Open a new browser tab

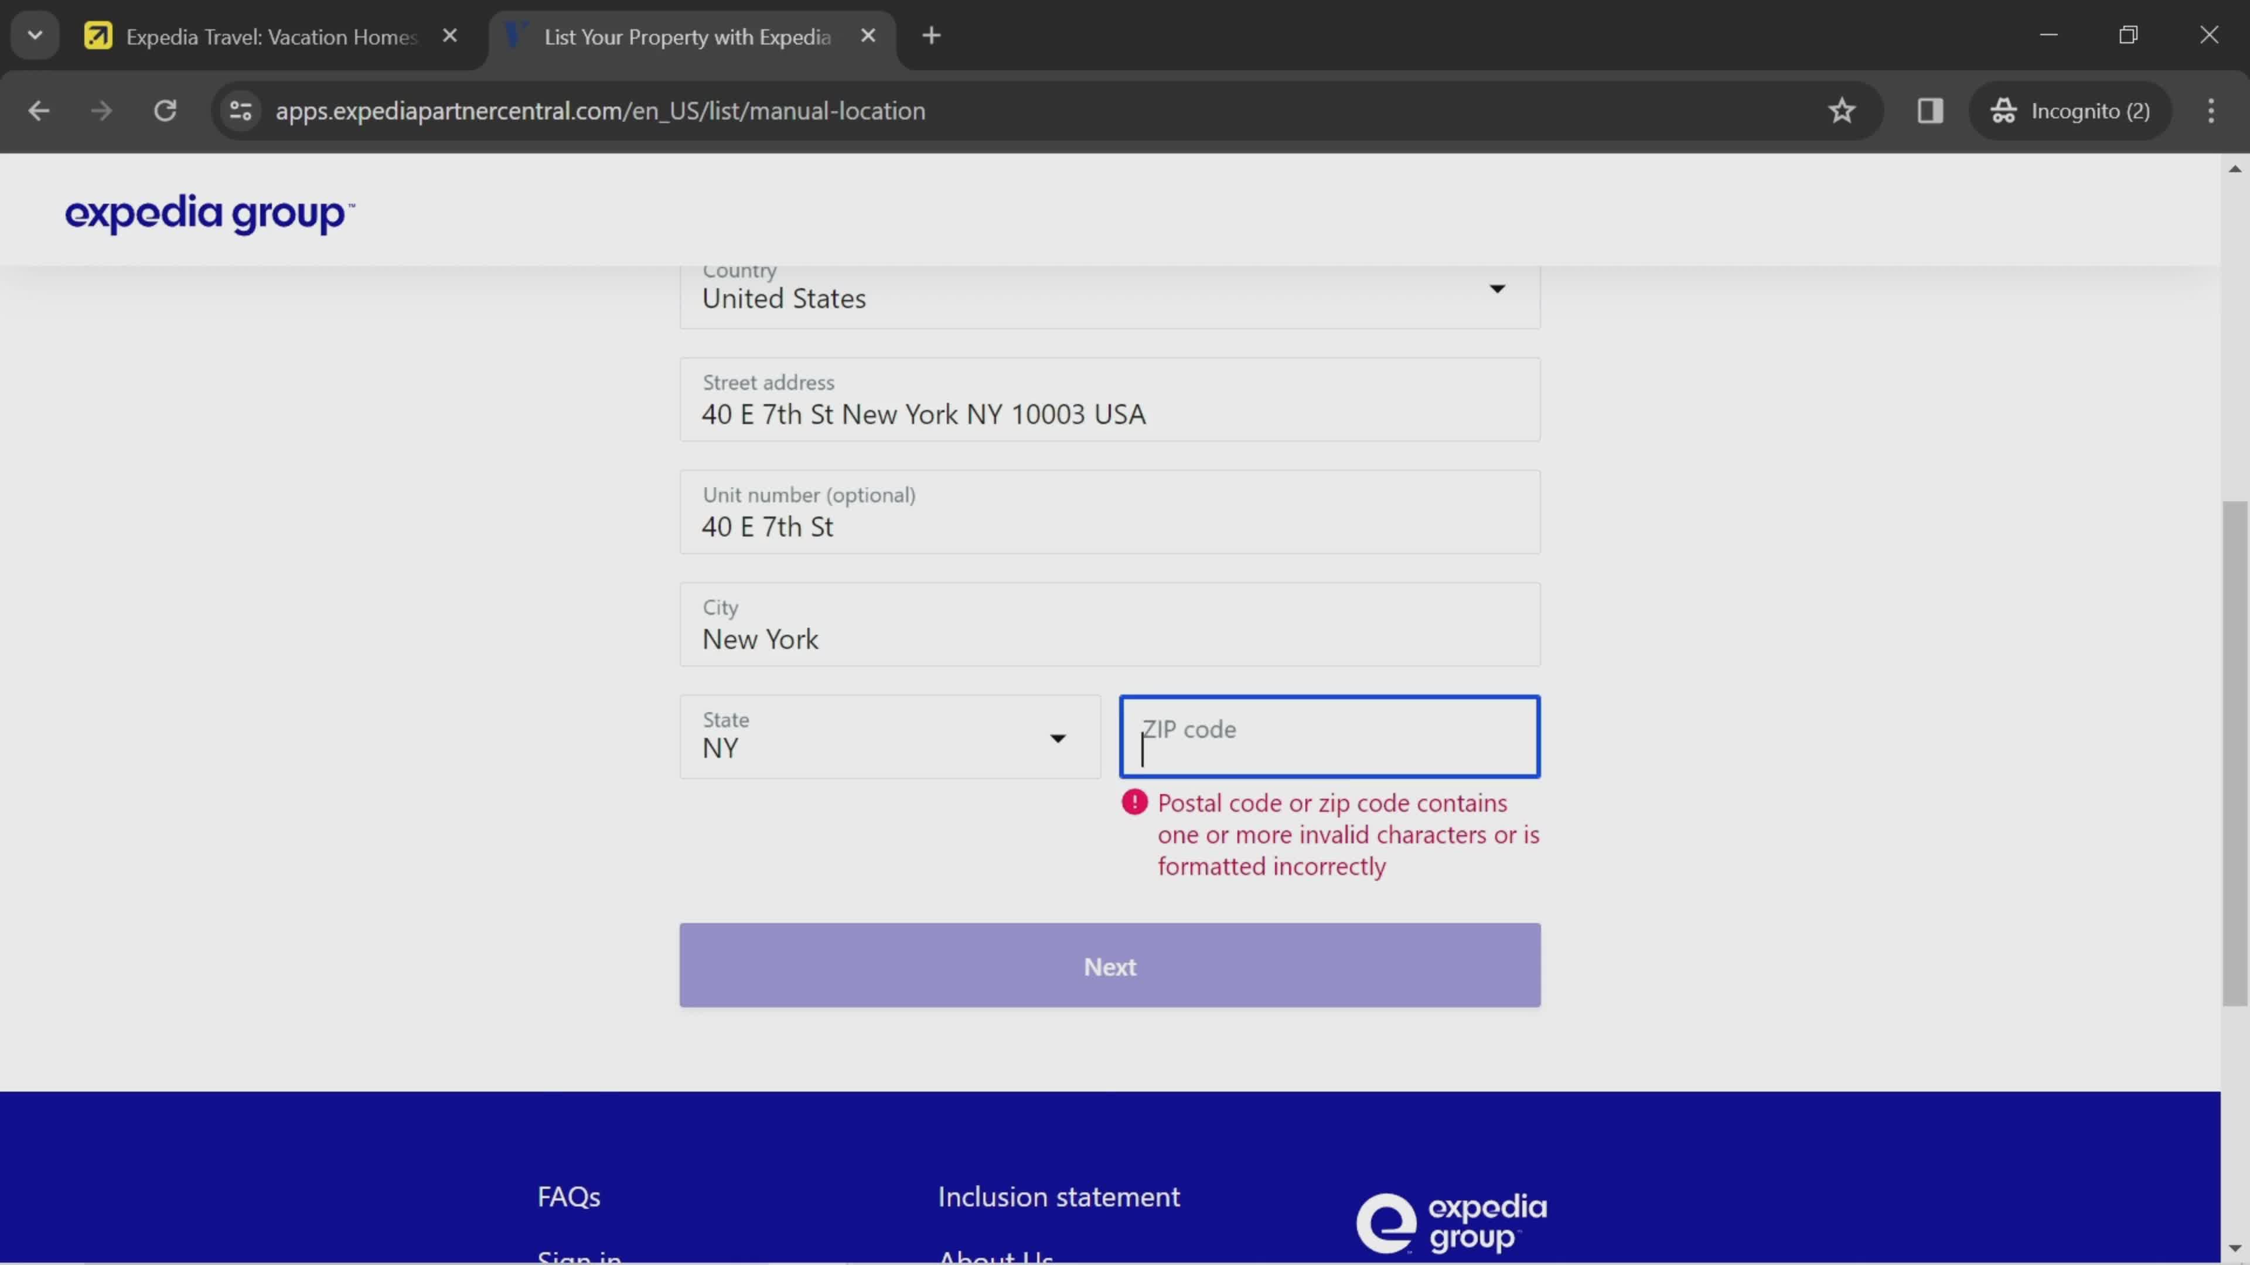click(931, 36)
